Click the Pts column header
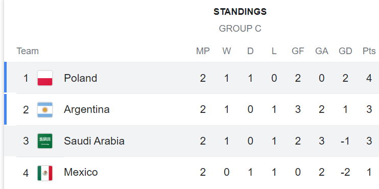Viewport: 379px width, 189px height. (x=369, y=51)
